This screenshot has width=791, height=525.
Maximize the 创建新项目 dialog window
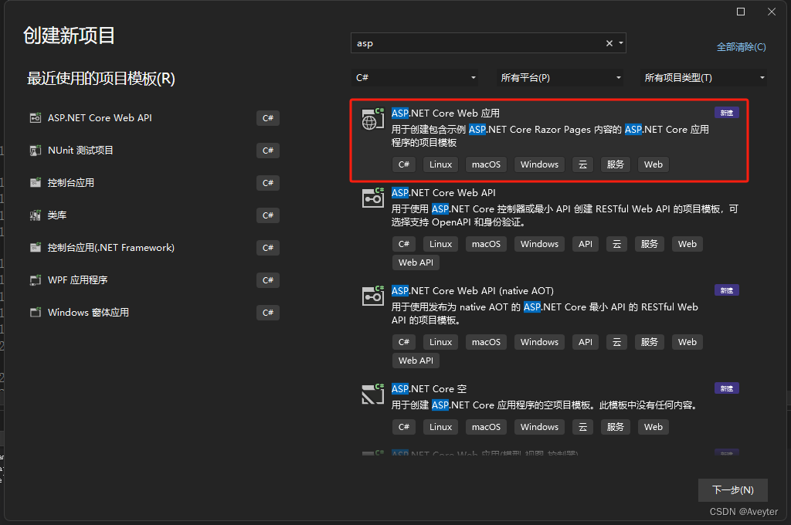point(741,12)
